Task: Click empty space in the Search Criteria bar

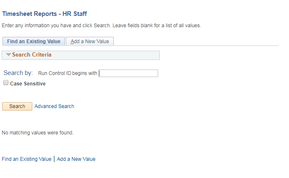Action: (x=109, y=55)
